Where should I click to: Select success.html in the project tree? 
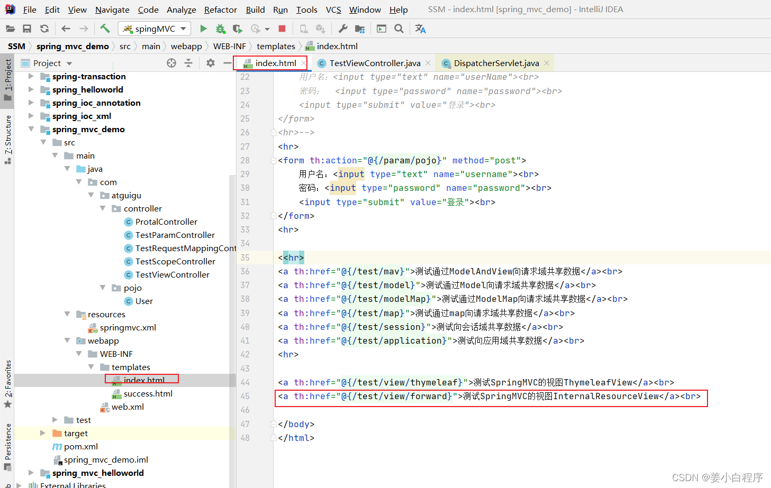click(x=148, y=393)
